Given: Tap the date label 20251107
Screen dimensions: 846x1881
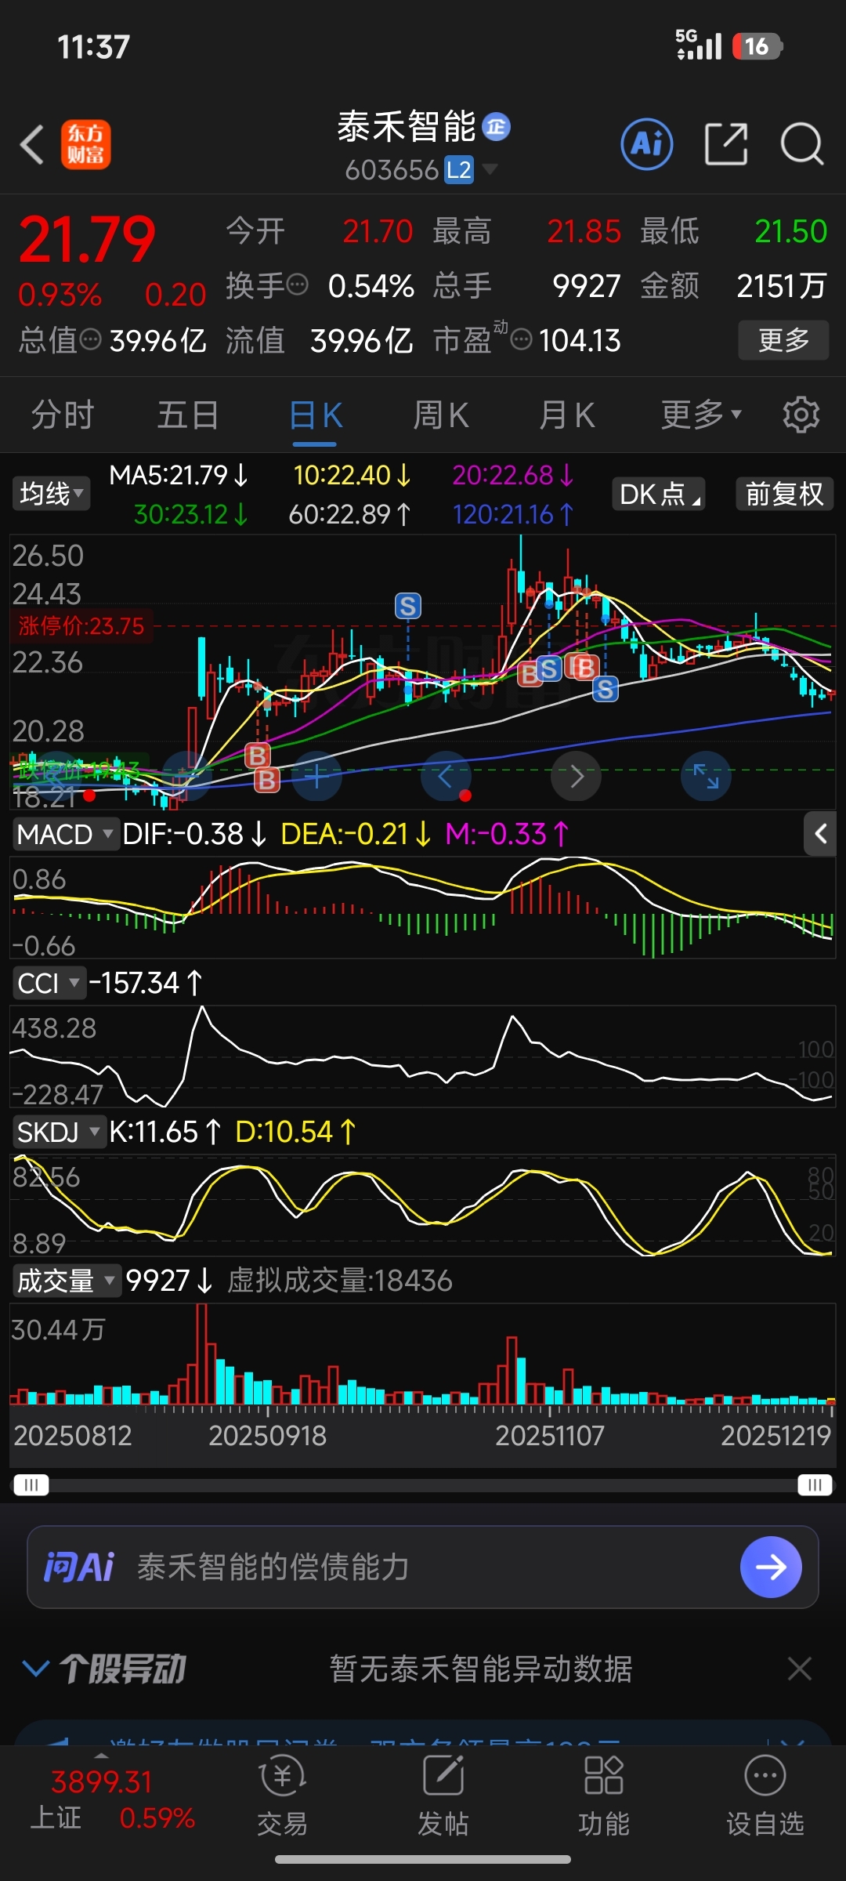Looking at the screenshot, I should click(550, 1435).
